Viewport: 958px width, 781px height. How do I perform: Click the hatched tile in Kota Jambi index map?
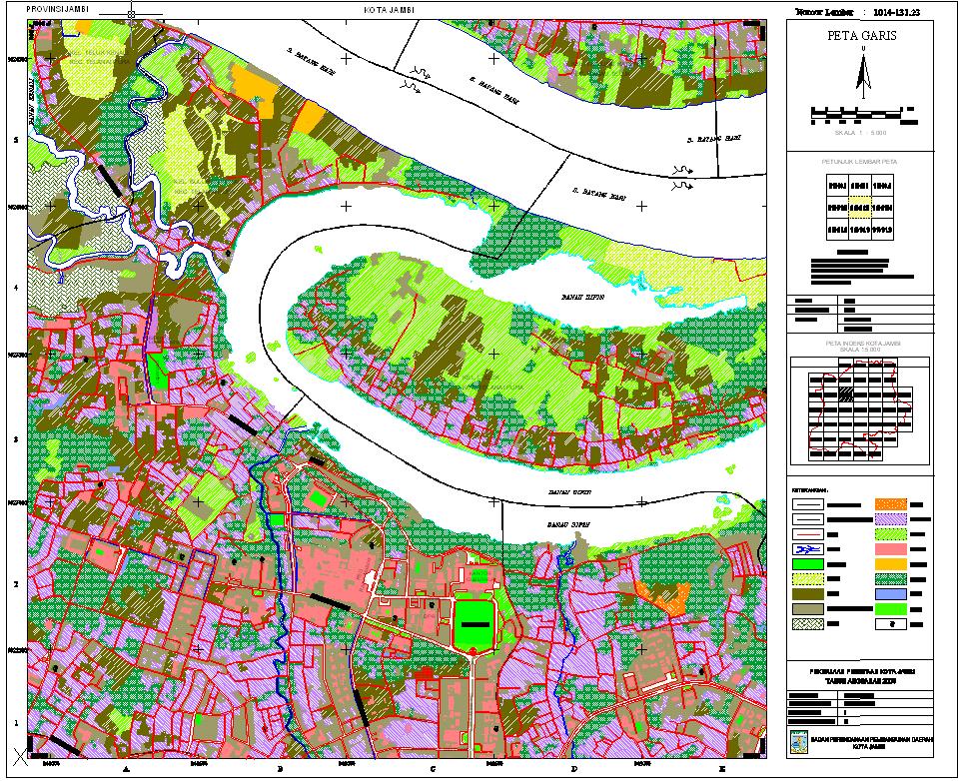point(845,394)
